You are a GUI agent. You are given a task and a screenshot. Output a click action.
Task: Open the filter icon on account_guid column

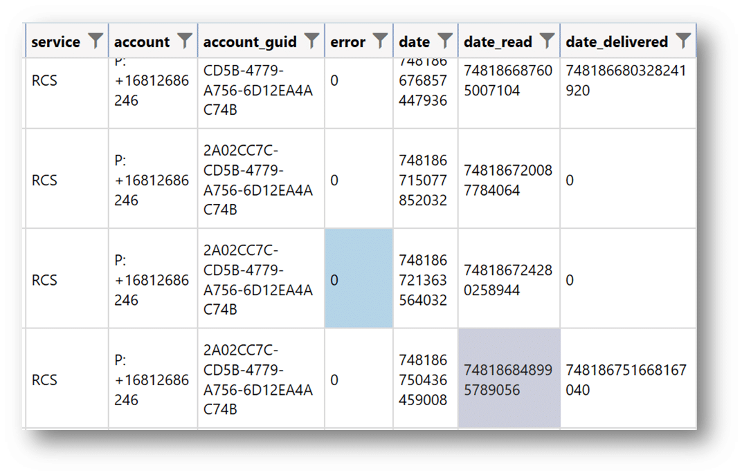(313, 40)
